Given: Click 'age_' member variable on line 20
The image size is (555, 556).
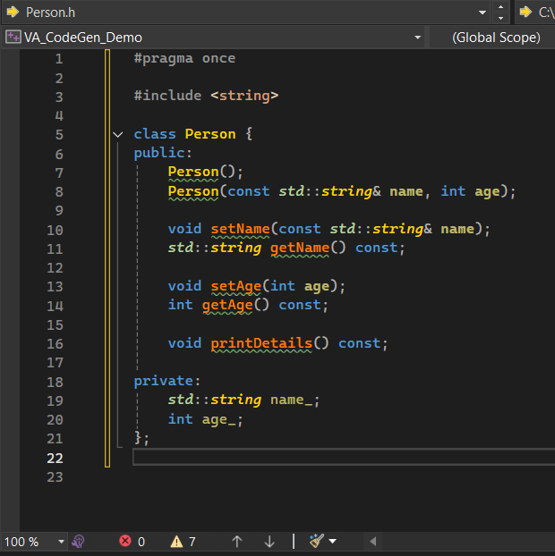Looking at the screenshot, I should pos(218,419).
